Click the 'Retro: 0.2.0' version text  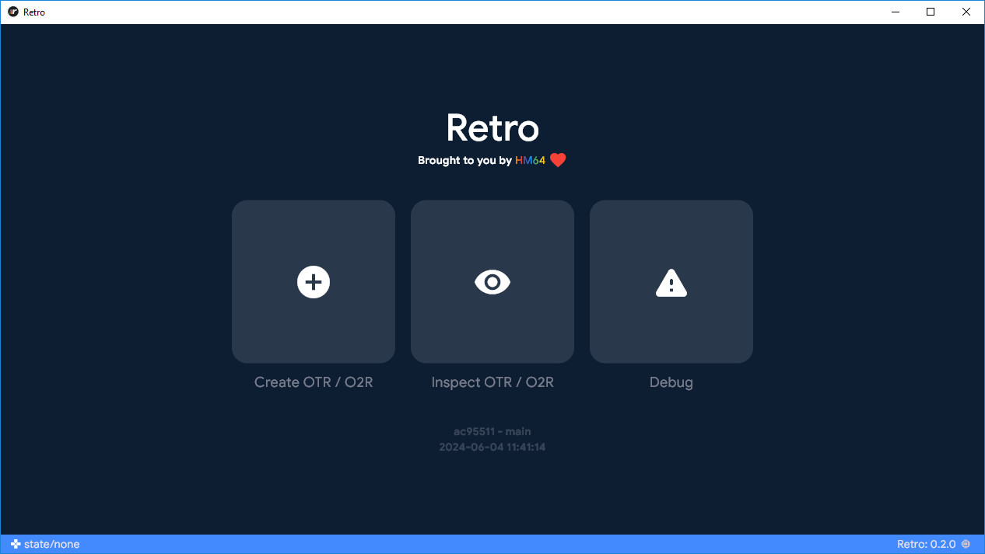click(926, 544)
